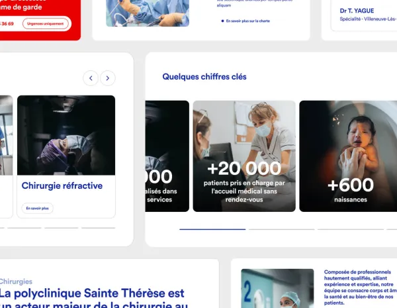Click the next arrow in the specialties carousel
Screen dimensions: 397x308
click(x=108, y=78)
